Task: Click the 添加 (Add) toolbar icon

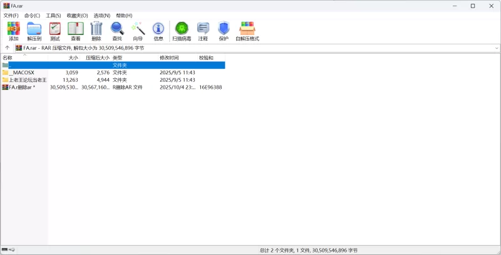Action: tap(13, 31)
